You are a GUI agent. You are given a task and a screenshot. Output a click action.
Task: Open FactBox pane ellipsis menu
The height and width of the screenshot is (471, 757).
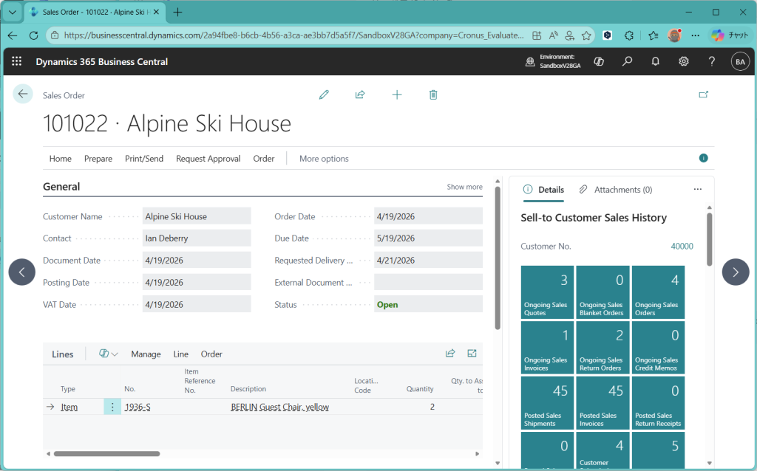click(x=697, y=190)
